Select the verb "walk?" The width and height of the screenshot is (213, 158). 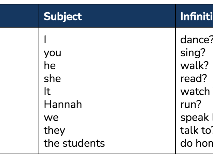click(x=194, y=65)
